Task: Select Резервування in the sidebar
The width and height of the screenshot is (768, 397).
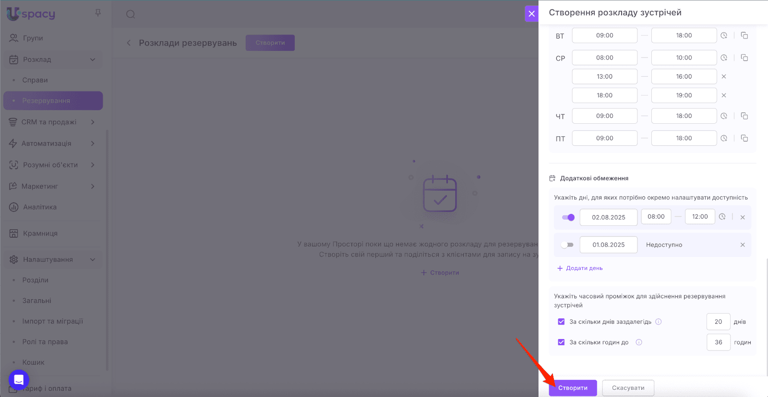Action: [53, 101]
